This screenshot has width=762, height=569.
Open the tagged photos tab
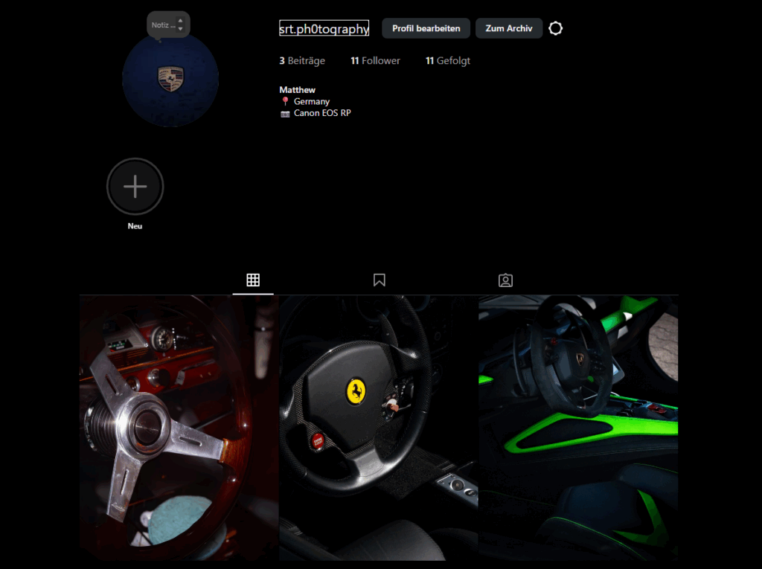tap(505, 280)
